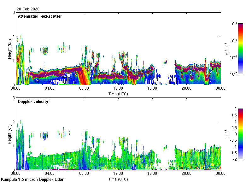Click "Time (UTC)" label under the backscatter plot

(118, 94)
